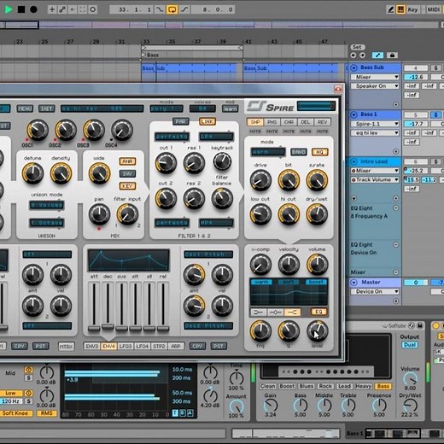Select SHP effect tab in Spire
The height and width of the screenshot is (444, 444).
[255, 122]
